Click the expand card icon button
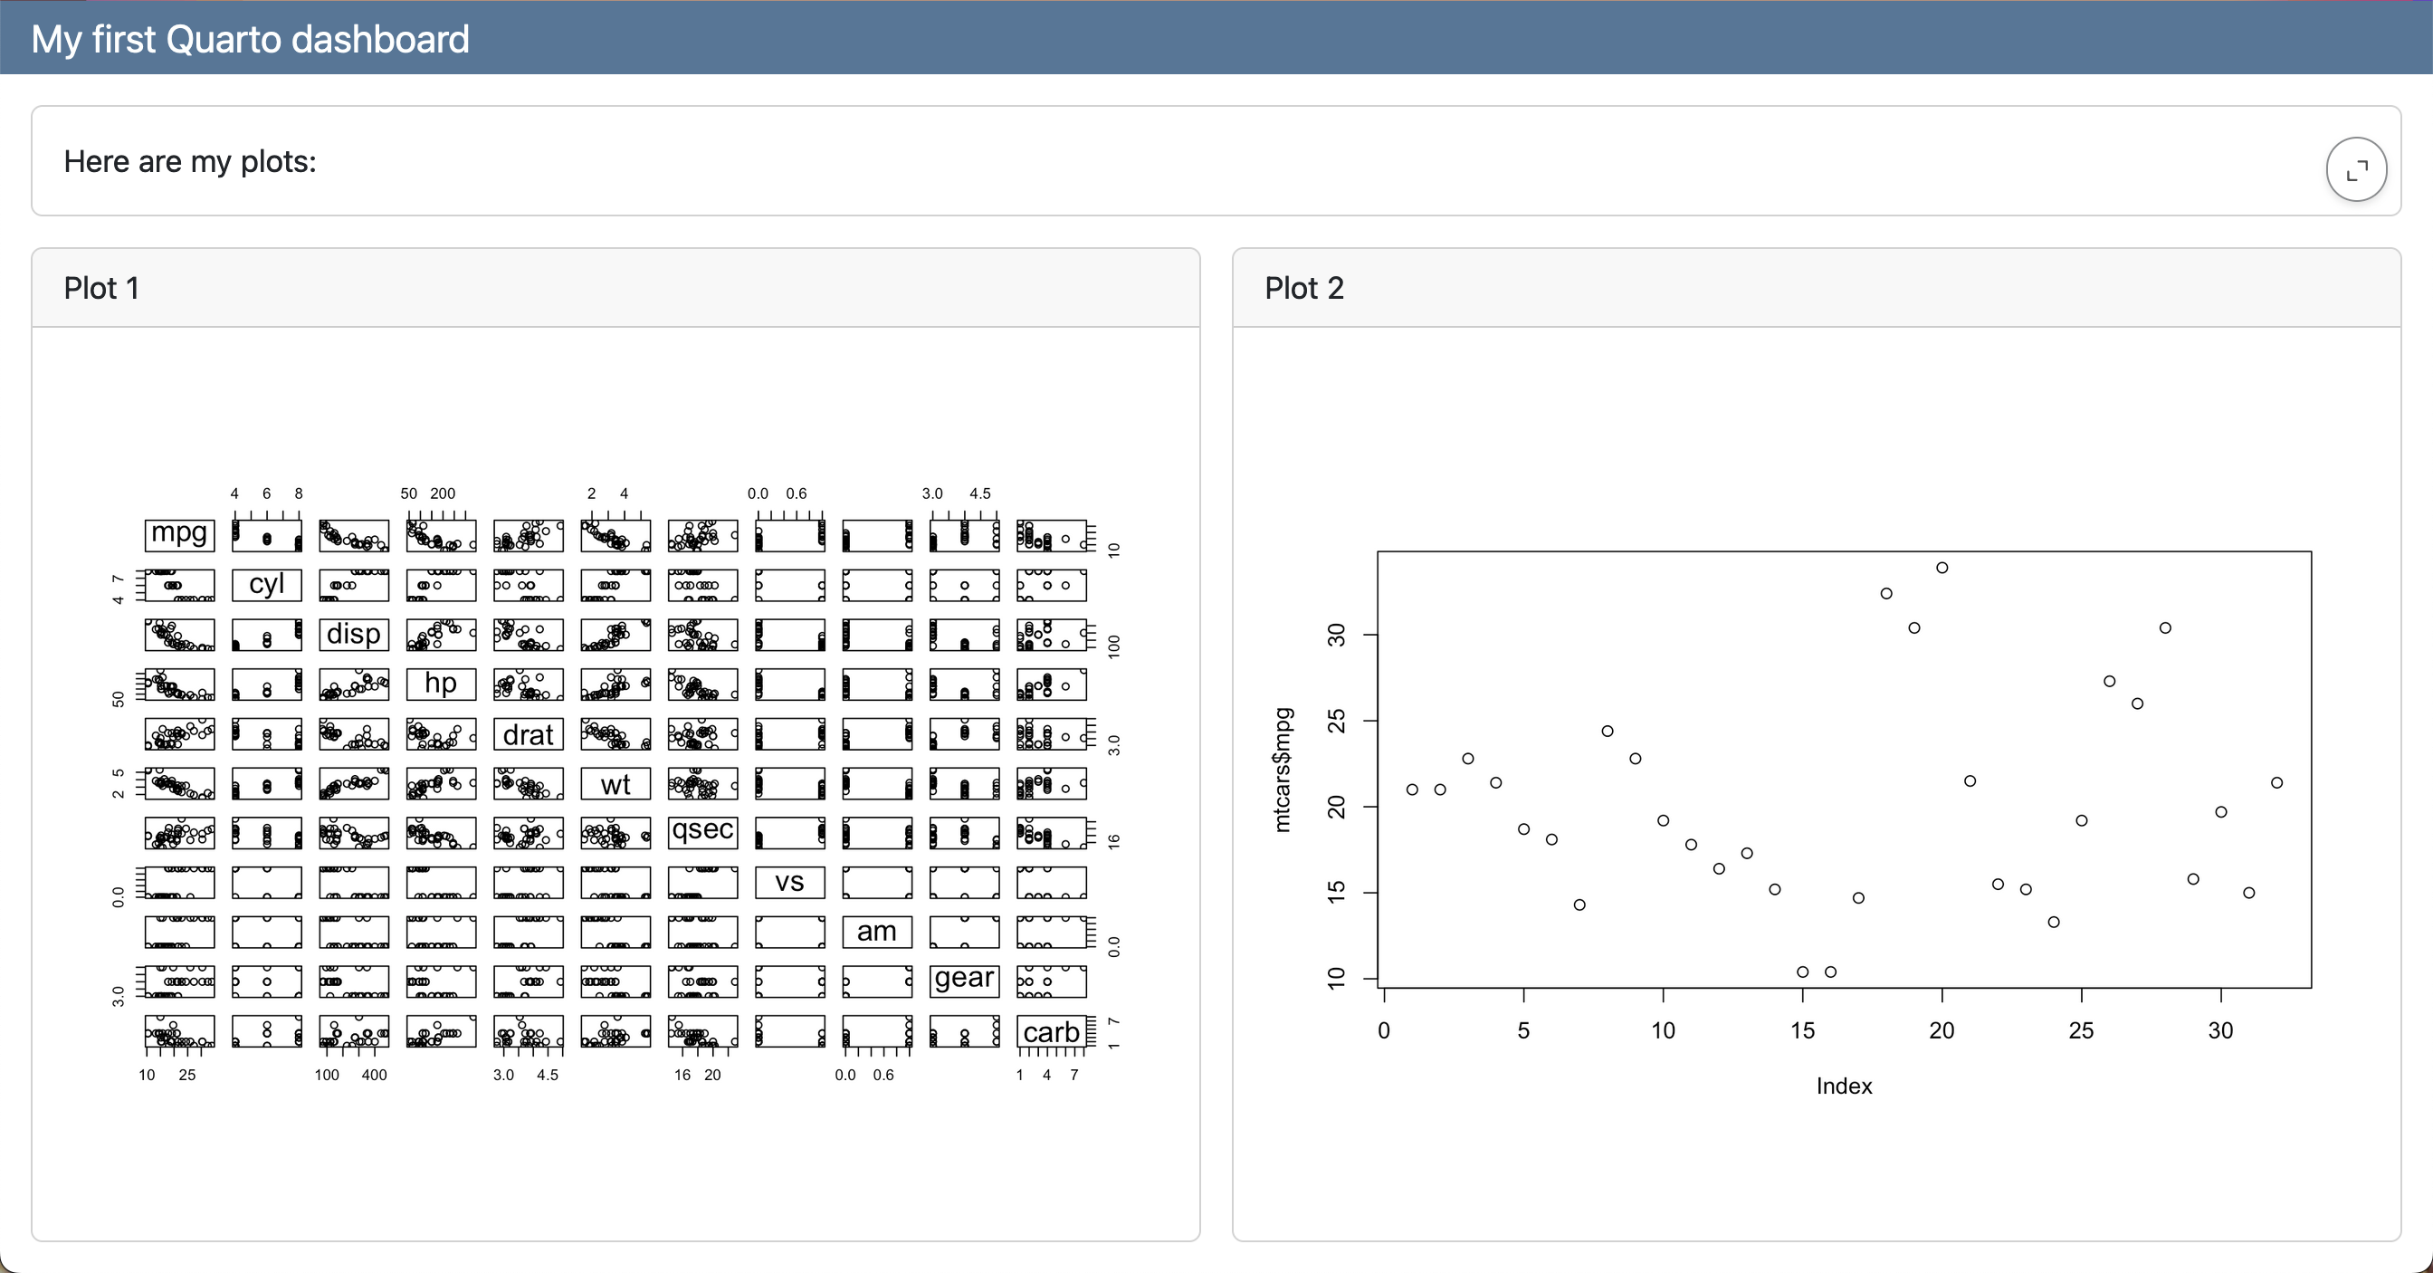2433x1273 pixels. 2355,170
